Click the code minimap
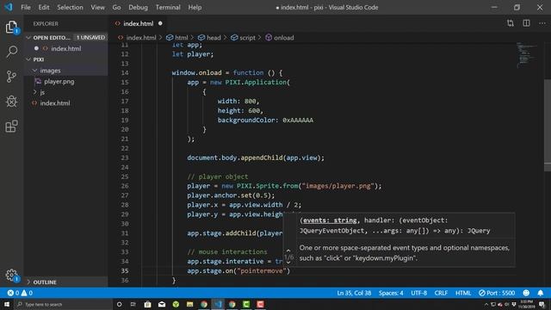551x310 pixels. pyautogui.click(x=526, y=55)
